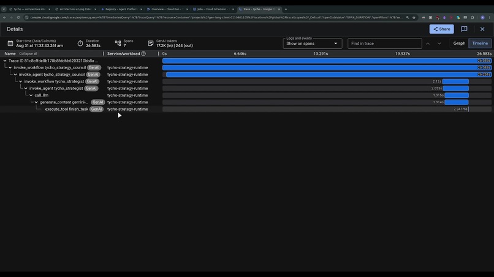494x277 pixels.
Task: Switch to the Overview Cloud Run tab
Action: point(167,9)
